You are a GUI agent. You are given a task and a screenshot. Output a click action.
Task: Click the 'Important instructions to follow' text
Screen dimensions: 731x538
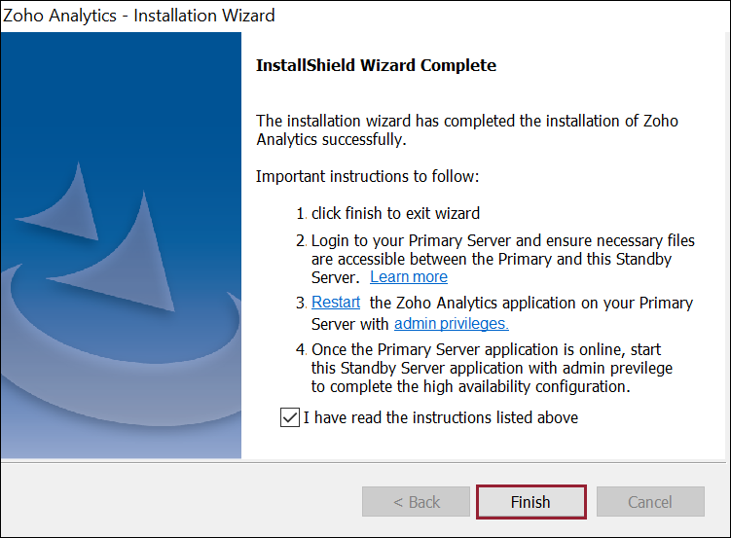[x=368, y=176]
